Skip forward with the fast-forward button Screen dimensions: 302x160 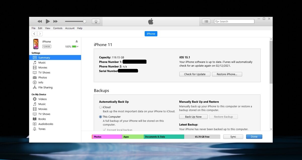click(x=56, y=21)
